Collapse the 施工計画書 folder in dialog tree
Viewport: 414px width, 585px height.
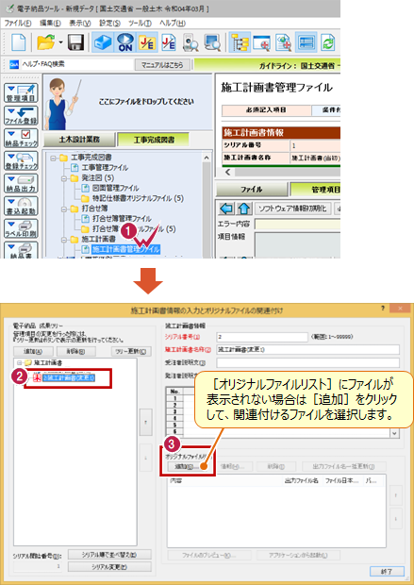[18, 362]
